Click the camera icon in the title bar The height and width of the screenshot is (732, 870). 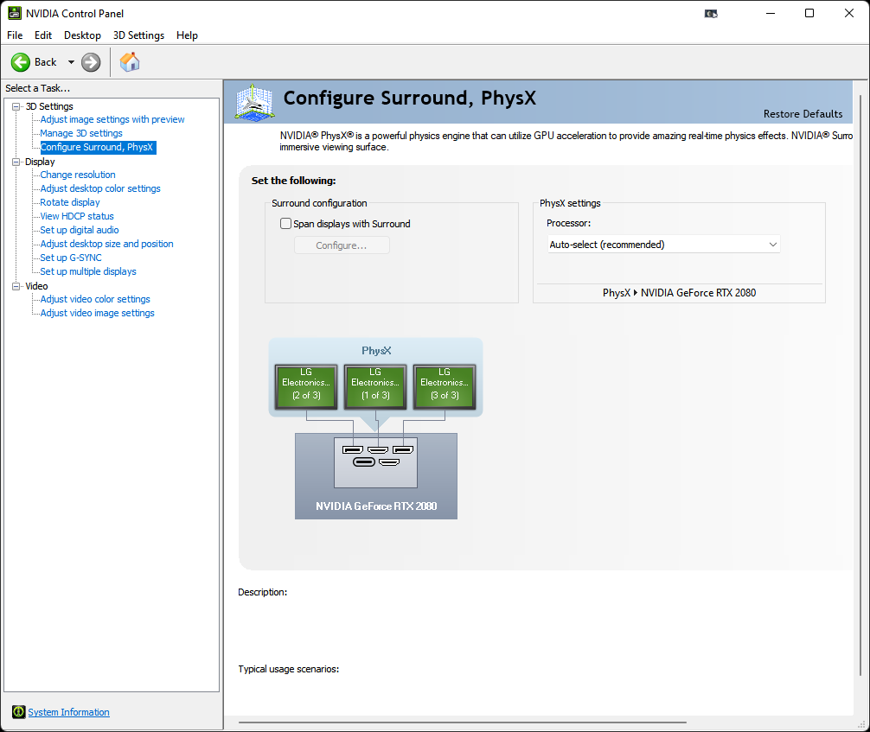click(711, 13)
